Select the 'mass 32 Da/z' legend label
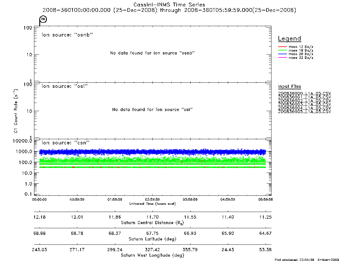This screenshot has height=261, width=339. pyautogui.click(x=301, y=58)
